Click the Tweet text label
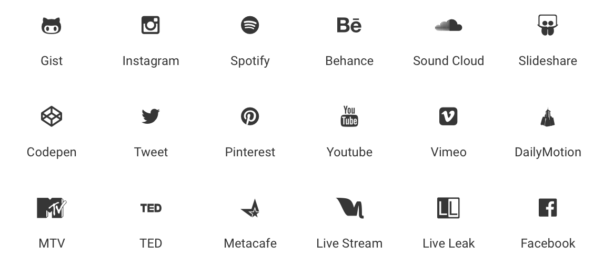This screenshot has height=278, width=604. click(x=151, y=152)
